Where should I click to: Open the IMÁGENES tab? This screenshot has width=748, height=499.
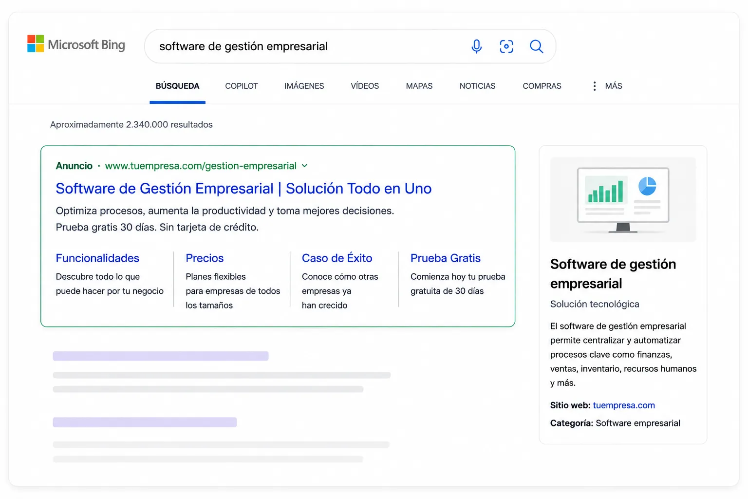click(304, 86)
